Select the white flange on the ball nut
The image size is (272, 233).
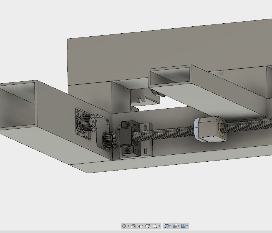pyautogui.click(x=197, y=128)
